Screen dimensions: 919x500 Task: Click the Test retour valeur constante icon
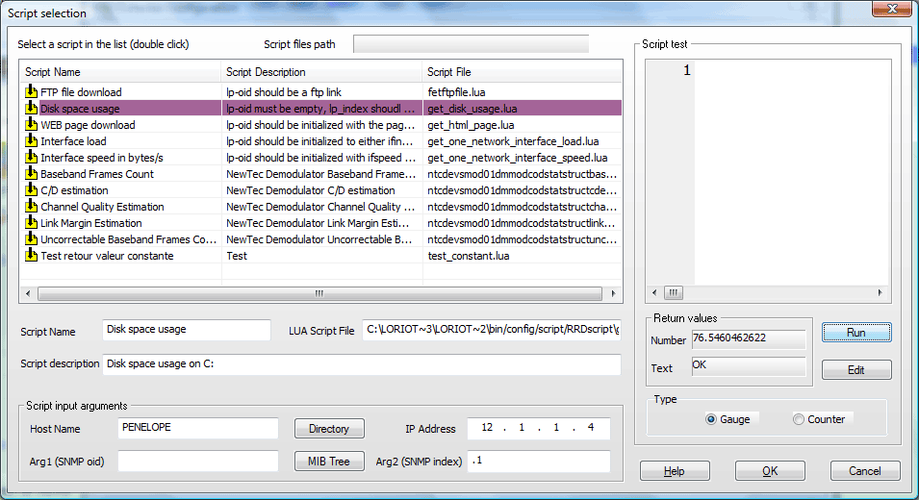pos(31,255)
